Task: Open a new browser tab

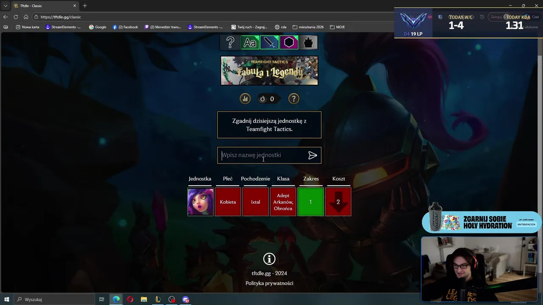Action: pyautogui.click(x=85, y=6)
